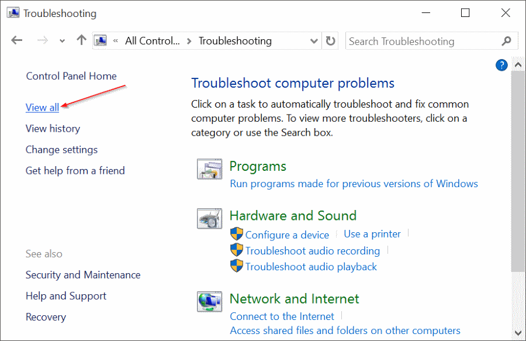Open Control Panel Home link
Screen dimensions: 526x341
point(71,76)
